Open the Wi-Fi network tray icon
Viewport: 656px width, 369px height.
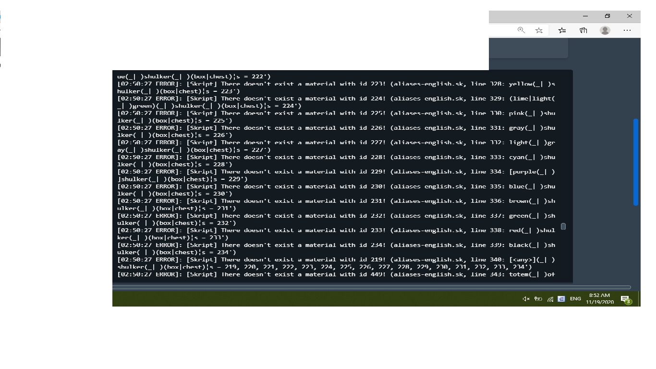pyautogui.click(x=550, y=299)
